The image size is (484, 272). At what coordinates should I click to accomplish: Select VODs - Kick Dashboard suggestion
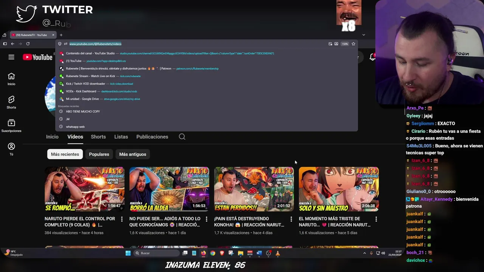click(206, 91)
